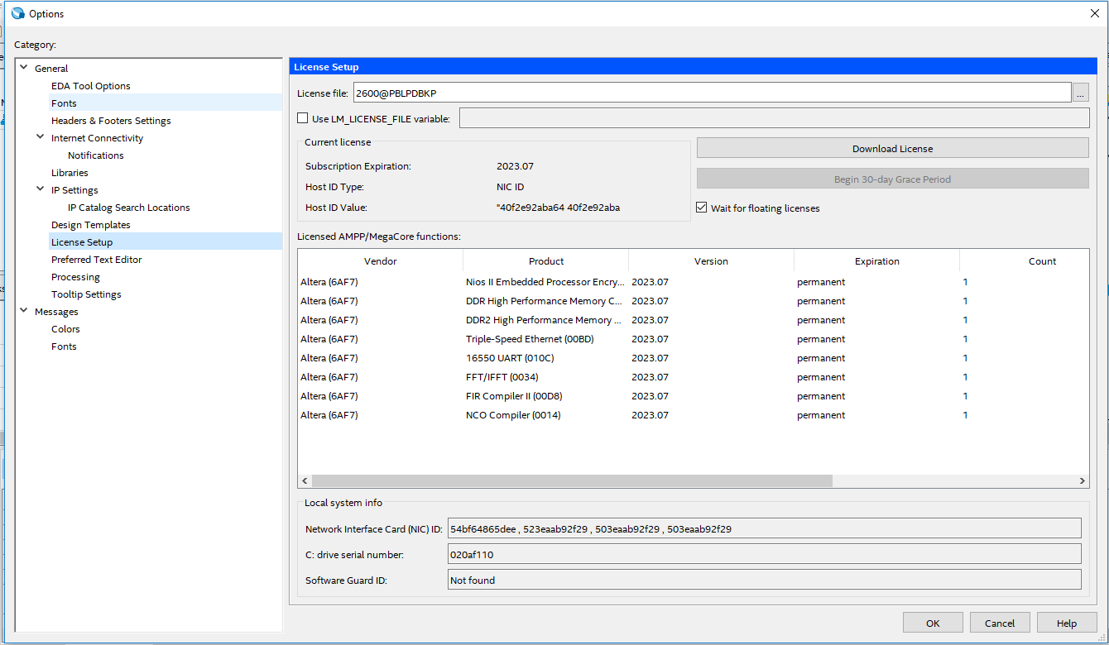Open Fonts under General
Screen dimensions: 1109x645
[64, 103]
